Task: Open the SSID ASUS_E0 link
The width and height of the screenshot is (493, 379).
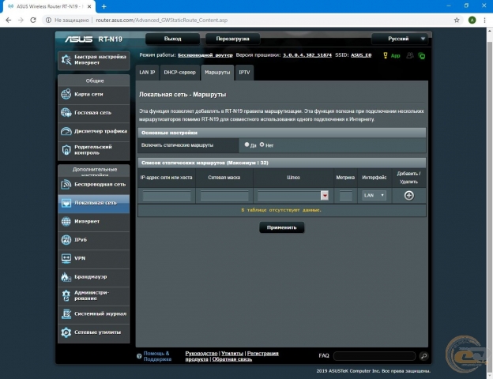Action: click(x=361, y=55)
